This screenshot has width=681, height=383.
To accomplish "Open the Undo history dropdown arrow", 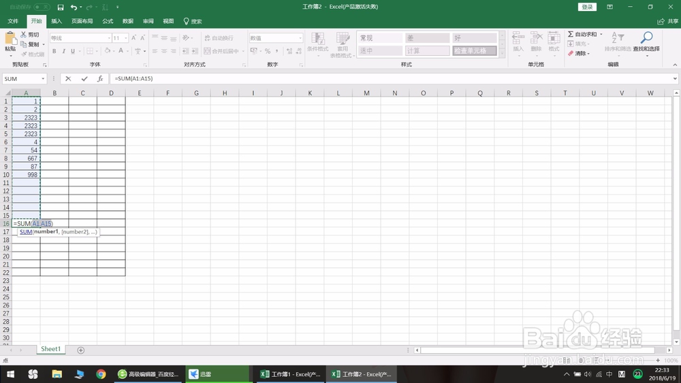I will click(81, 7).
